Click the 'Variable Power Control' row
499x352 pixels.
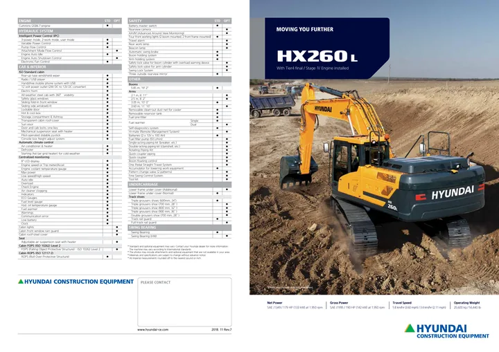[70, 44]
